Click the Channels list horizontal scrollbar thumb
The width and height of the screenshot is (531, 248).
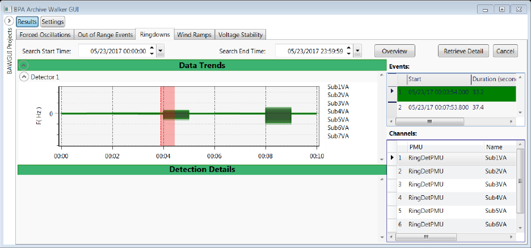pos(426,237)
